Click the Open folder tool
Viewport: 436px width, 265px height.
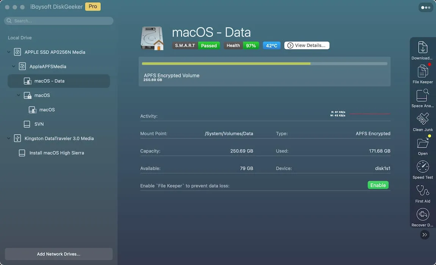coord(422,146)
